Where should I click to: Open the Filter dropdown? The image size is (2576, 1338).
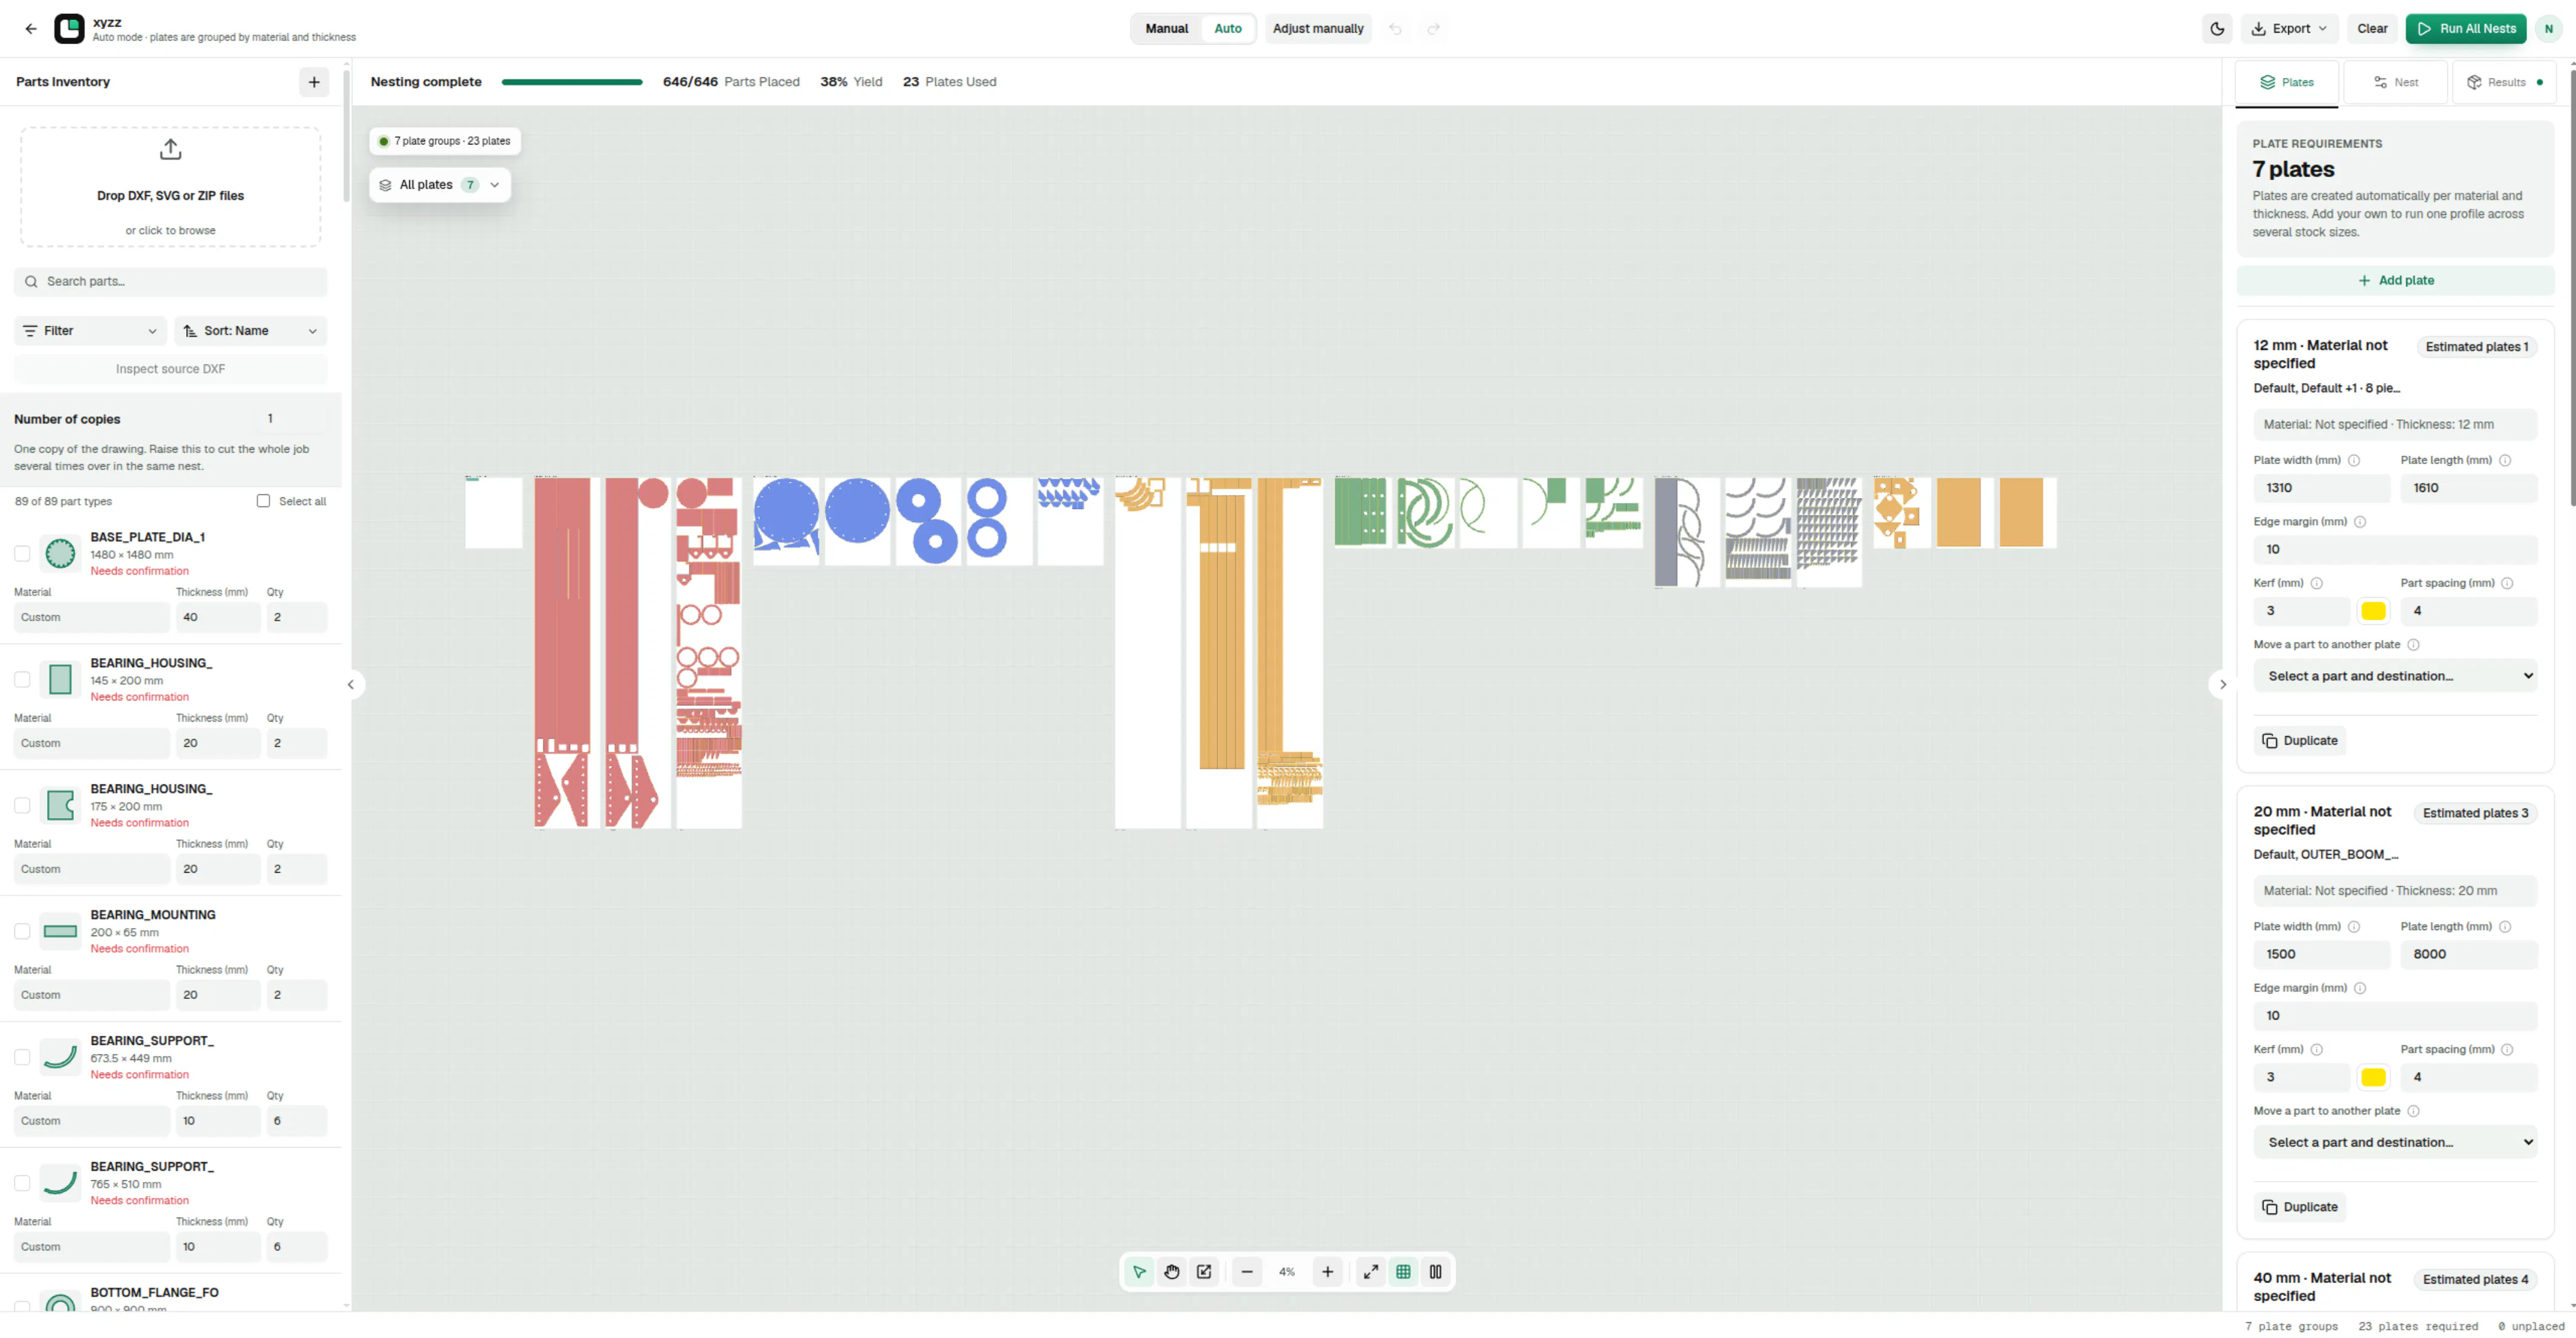pyautogui.click(x=91, y=331)
